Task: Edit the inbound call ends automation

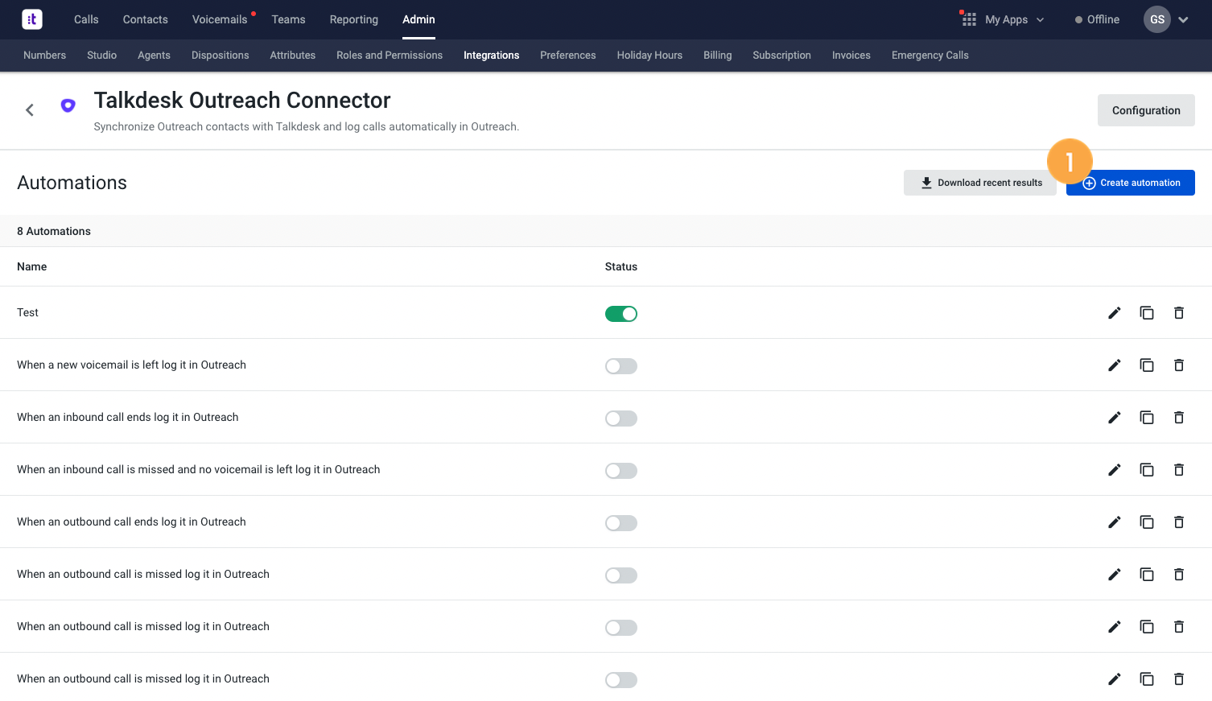Action: [x=1115, y=418]
